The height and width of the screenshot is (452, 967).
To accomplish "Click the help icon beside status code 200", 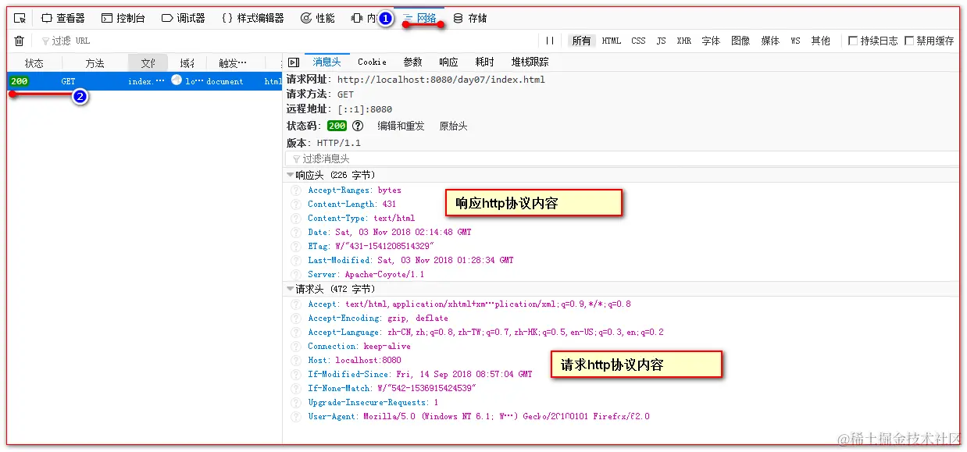I will click(x=358, y=125).
